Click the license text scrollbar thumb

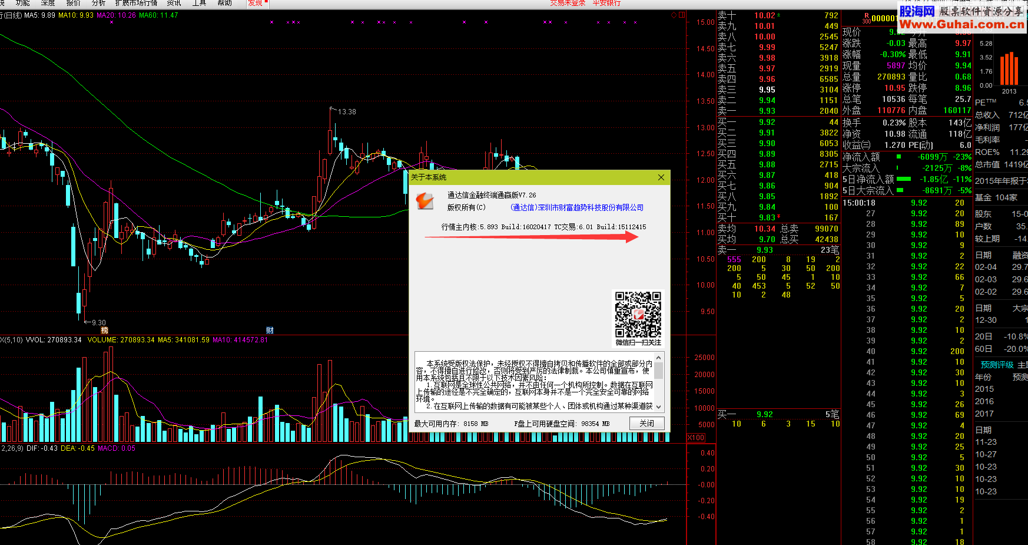659,370
